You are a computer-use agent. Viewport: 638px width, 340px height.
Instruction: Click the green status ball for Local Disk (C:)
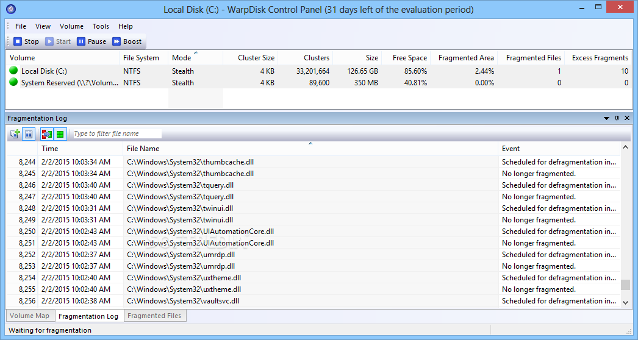coord(13,70)
